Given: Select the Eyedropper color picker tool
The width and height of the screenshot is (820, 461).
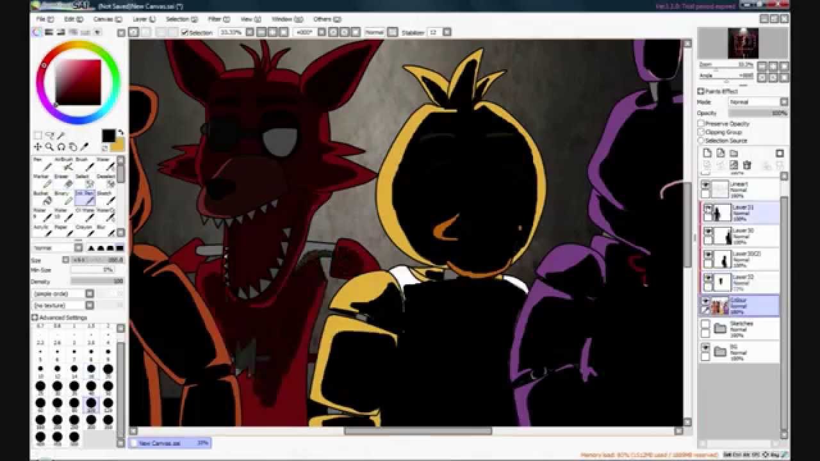Looking at the screenshot, I should pos(85,147).
